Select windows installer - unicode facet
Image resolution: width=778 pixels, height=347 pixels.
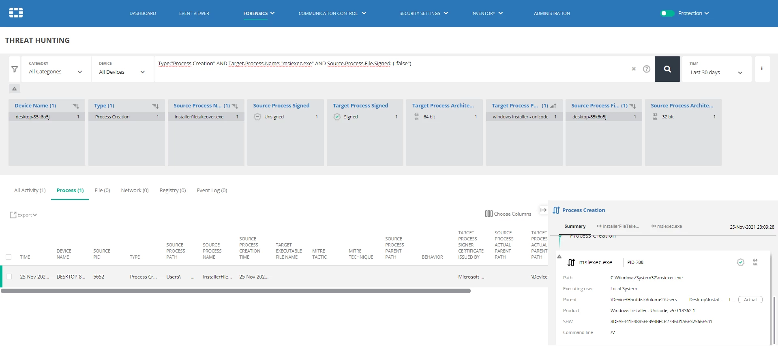point(524,117)
